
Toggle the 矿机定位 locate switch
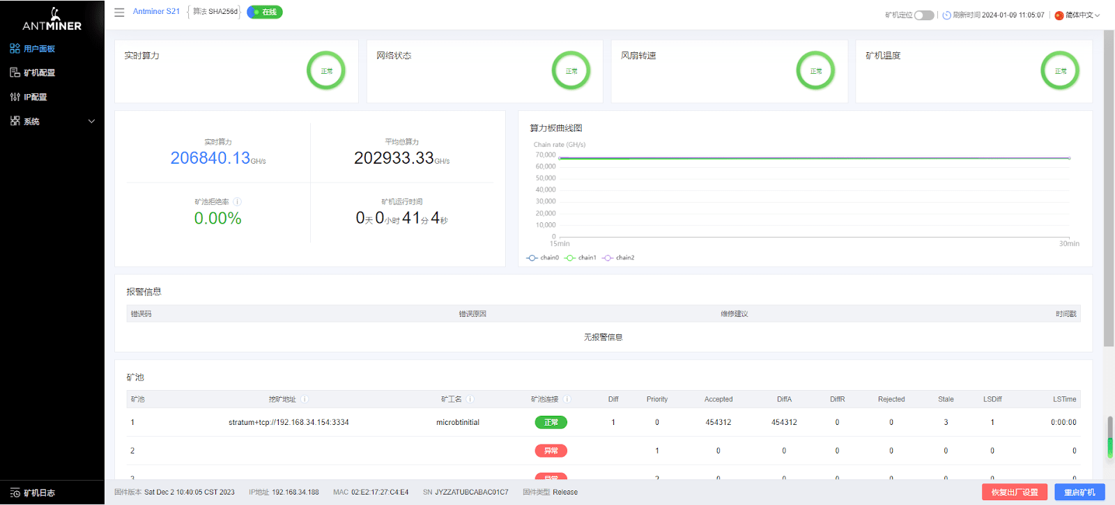pos(924,15)
